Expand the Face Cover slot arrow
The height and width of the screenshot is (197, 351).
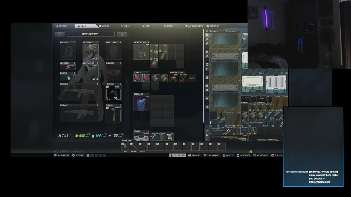(x=120, y=42)
